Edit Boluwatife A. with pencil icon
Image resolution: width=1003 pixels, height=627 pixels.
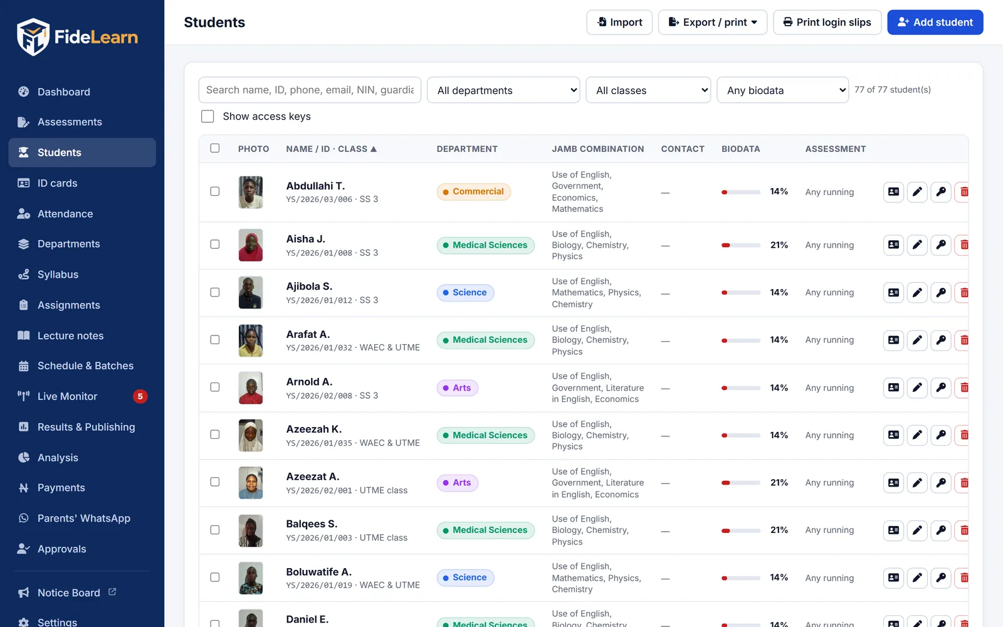[x=917, y=577]
